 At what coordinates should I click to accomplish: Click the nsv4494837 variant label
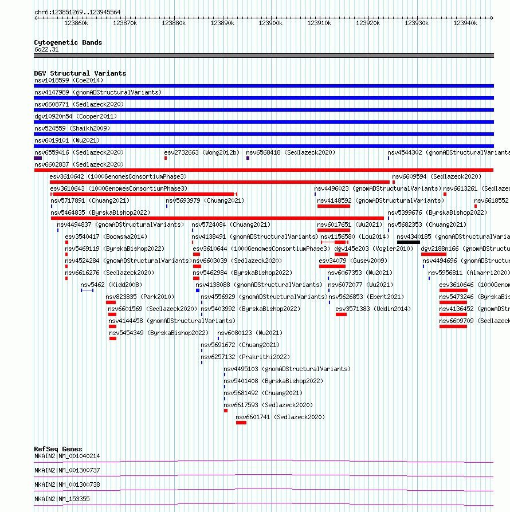pyautogui.click(x=120, y=225)
